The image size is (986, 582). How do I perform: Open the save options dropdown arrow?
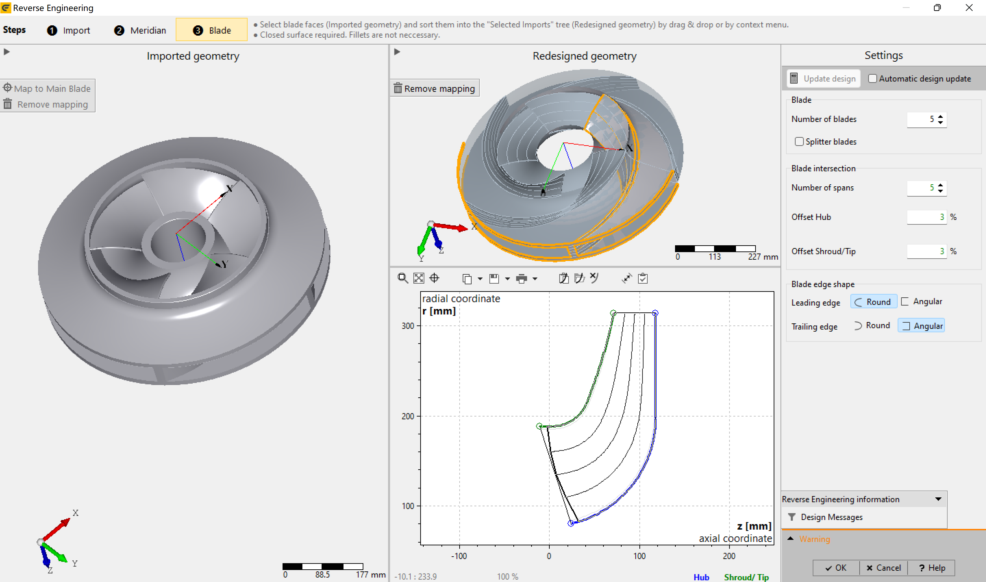[507, 279]
